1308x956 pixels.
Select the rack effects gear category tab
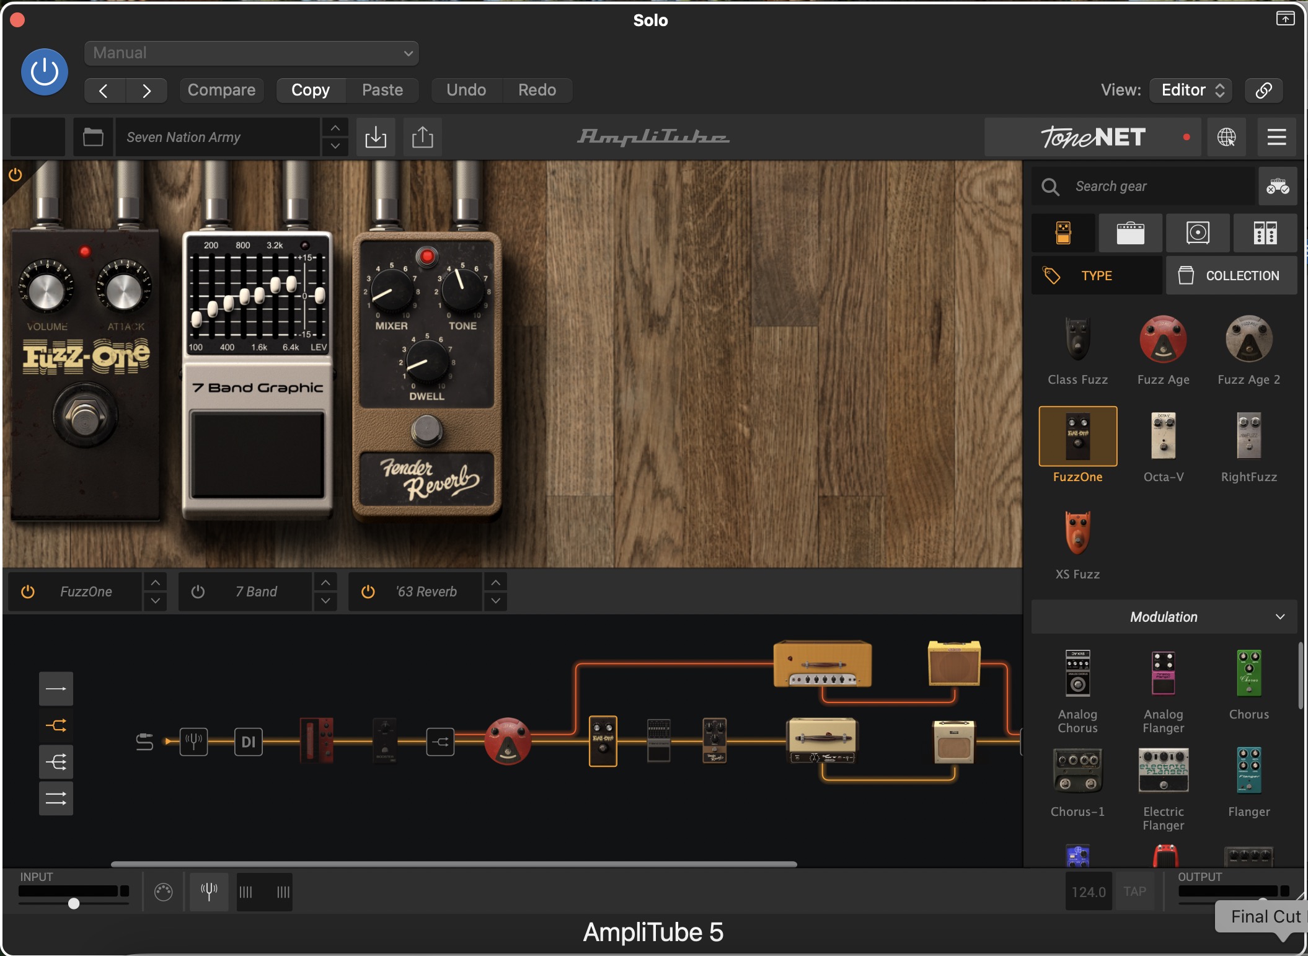[x=1265, y=233]
